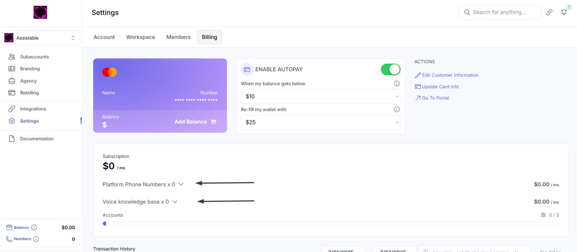The height and width of the screenshot is (252, 577).
Task: Click the Branding ID card icon
Action: 12,69
